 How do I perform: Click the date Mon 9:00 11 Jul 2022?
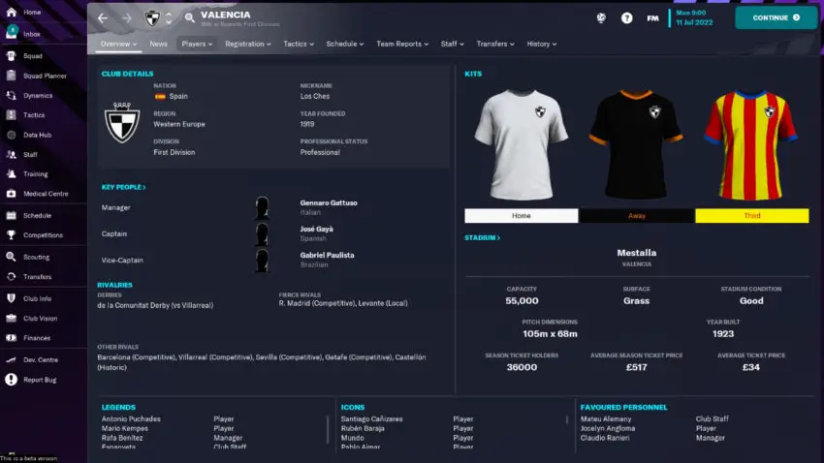pos(694,17)
